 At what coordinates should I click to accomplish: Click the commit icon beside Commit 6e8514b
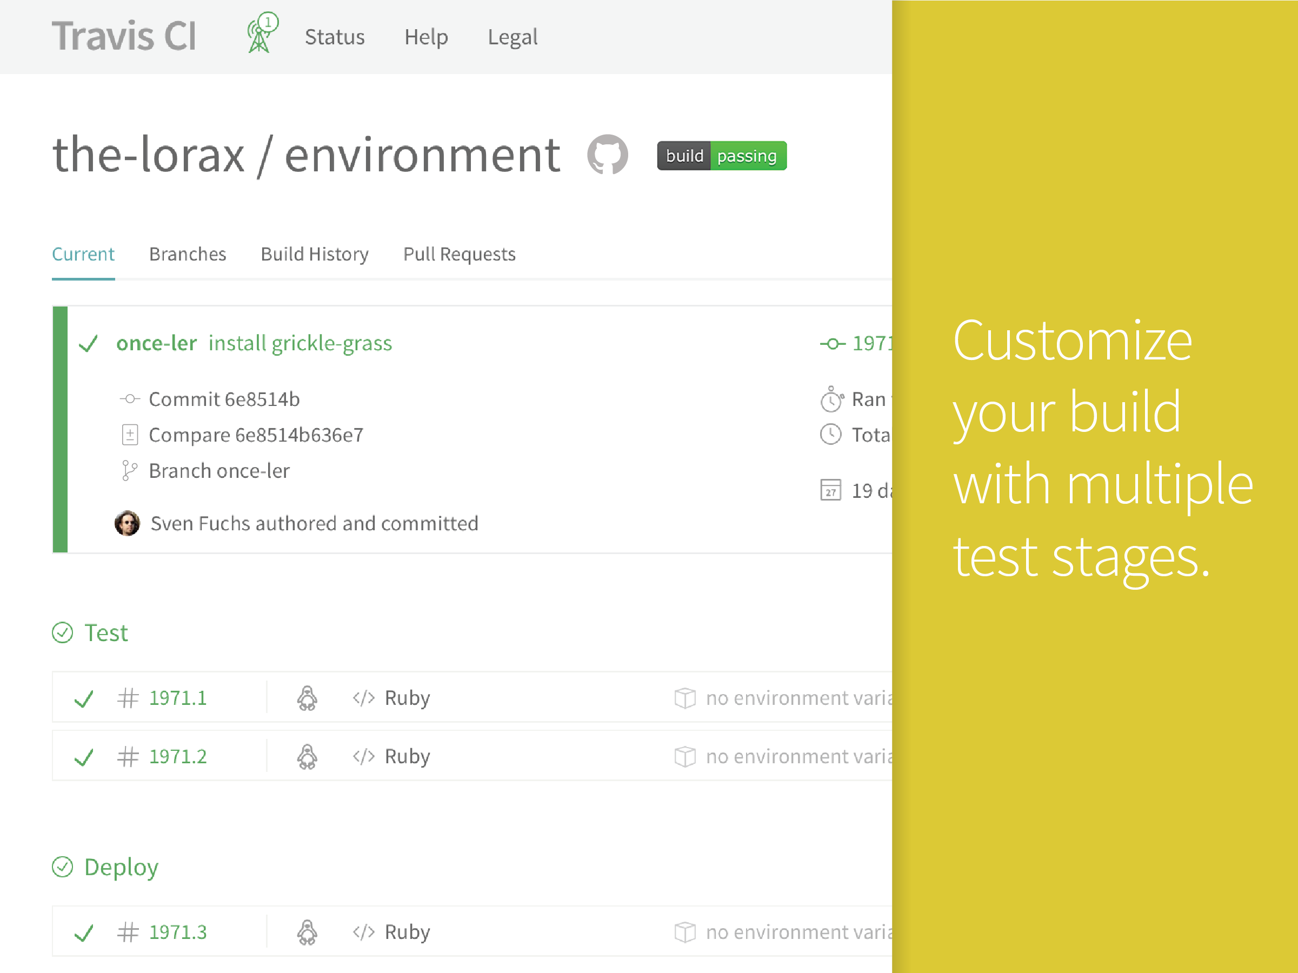(130, 399)
